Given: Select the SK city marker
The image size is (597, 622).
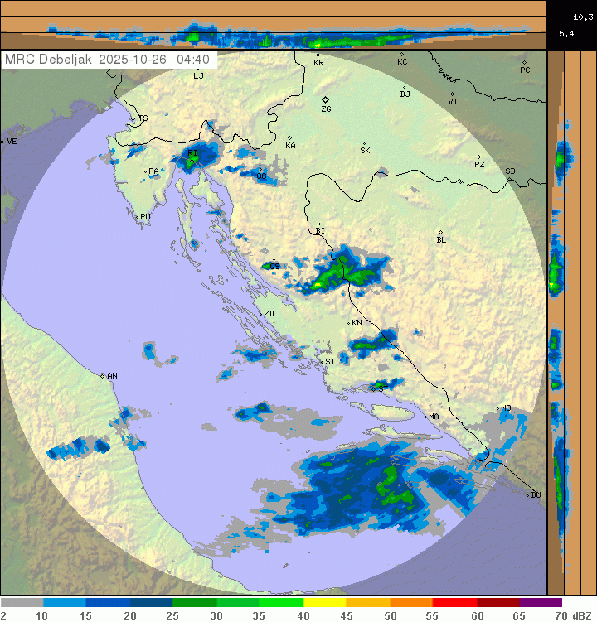Looking at the screenshot, I should tap(364, 143).
